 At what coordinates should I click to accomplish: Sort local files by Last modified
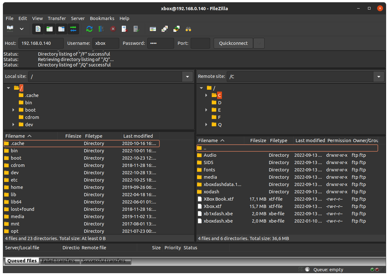pyautogui.click(x=140, y=136)
